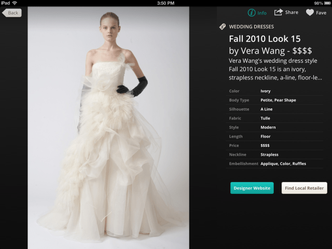Tap the Info label text
Image resolution: width=332 pixels, height=249 pixels.
point(262,13)
